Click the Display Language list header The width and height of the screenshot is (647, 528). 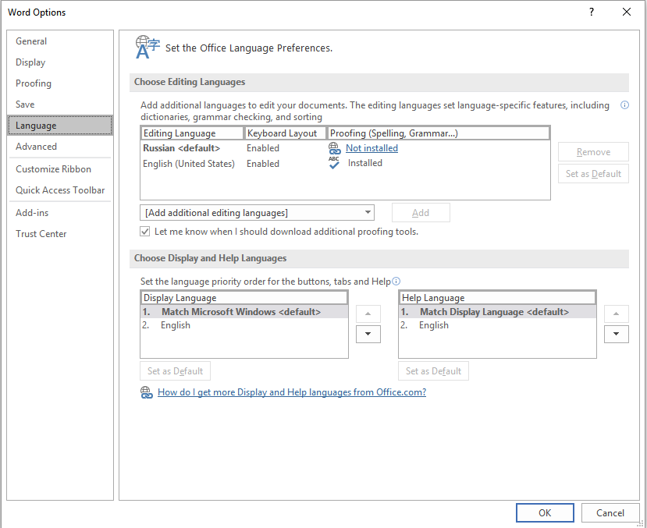[x=244, y=298]
